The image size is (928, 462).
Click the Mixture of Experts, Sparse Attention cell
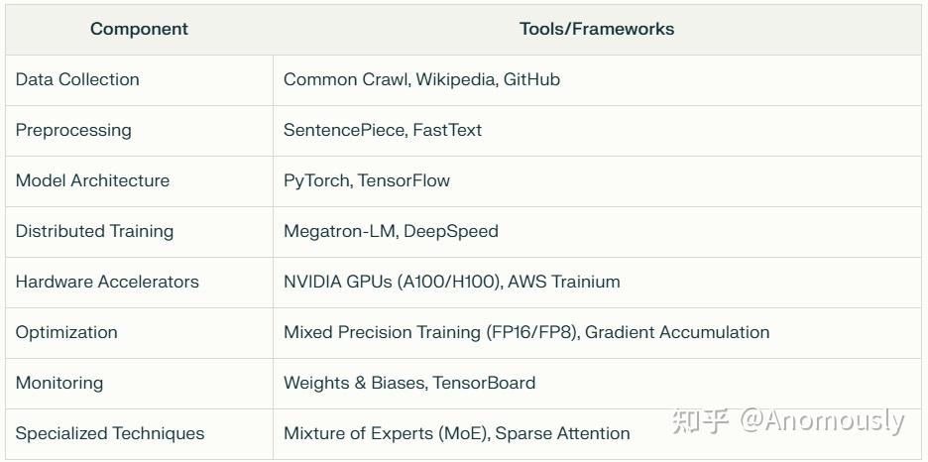point(456,433)
